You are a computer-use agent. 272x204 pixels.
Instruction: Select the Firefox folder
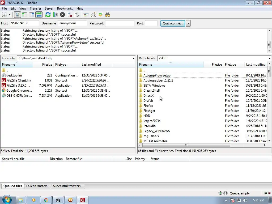(148, 106)
